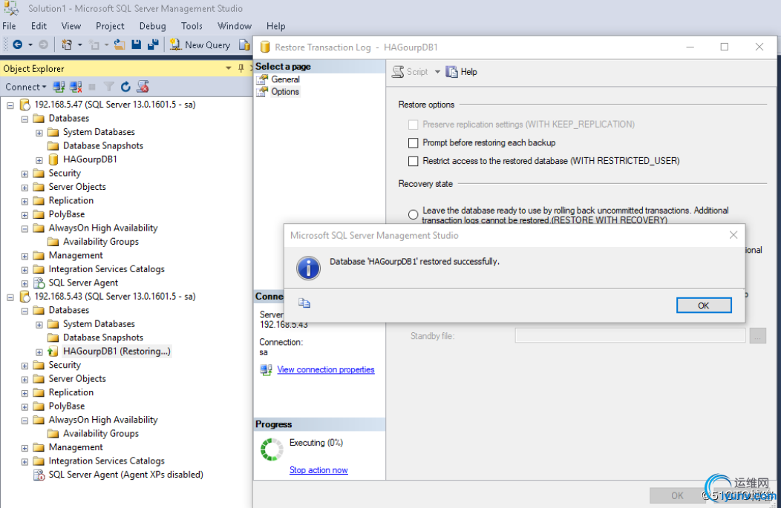781x508 pixels.
Task: Toggle Preserve replication settings checkbox
Action: point(413,125)
